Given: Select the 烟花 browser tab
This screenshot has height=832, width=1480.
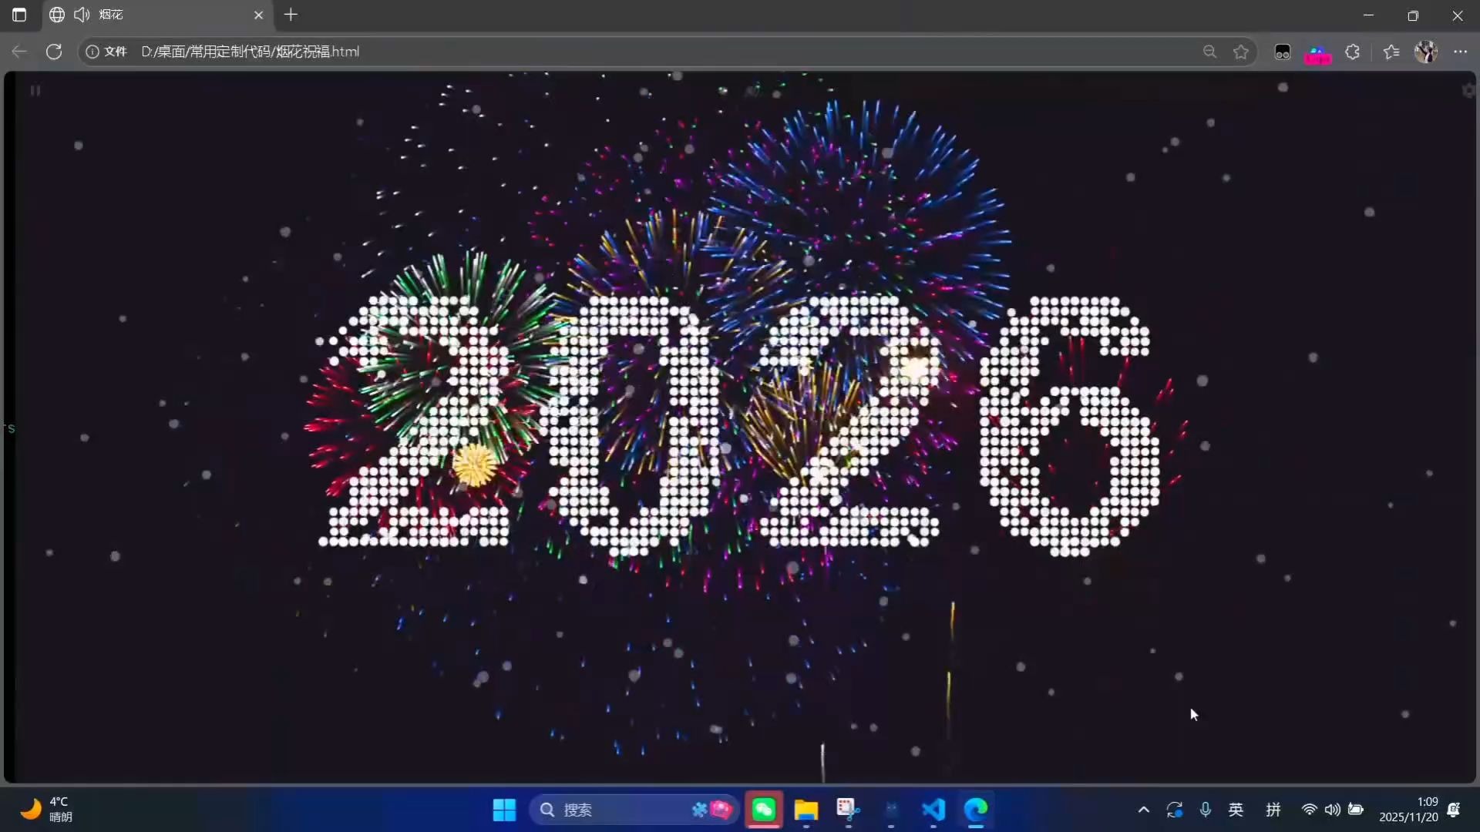Looking at the screenshot, I should tap(154, 15).
